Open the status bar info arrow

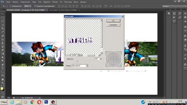[x=40, y=98]
